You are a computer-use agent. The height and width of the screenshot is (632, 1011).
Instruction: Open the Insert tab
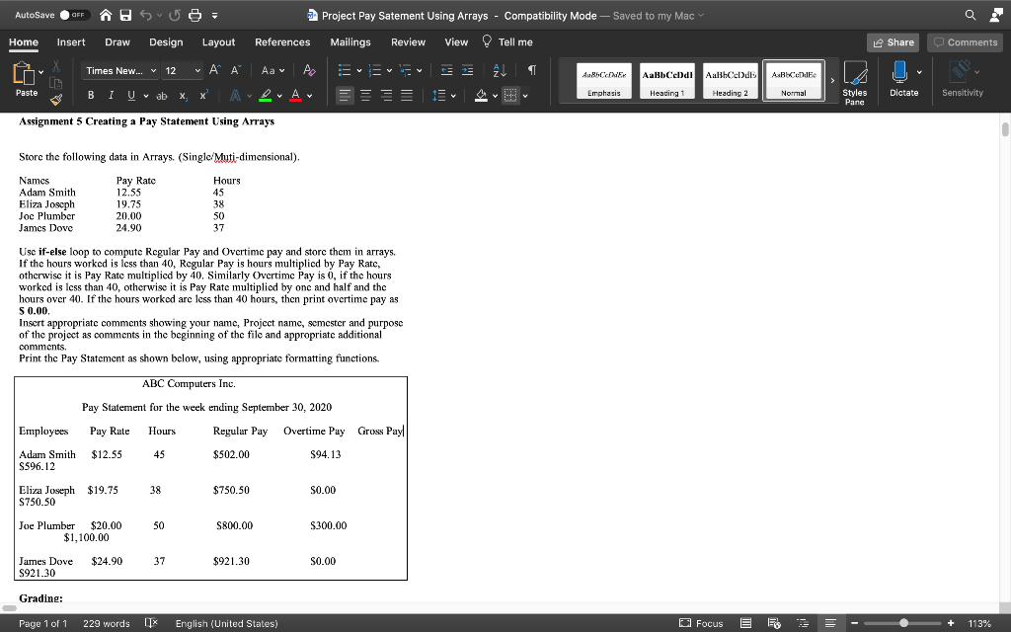click(71, 41)
